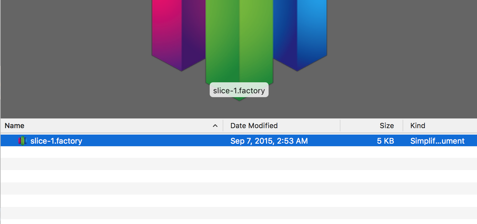Select the slice-1.factory filename in the list
477x224 pixels.
point(56,141)
